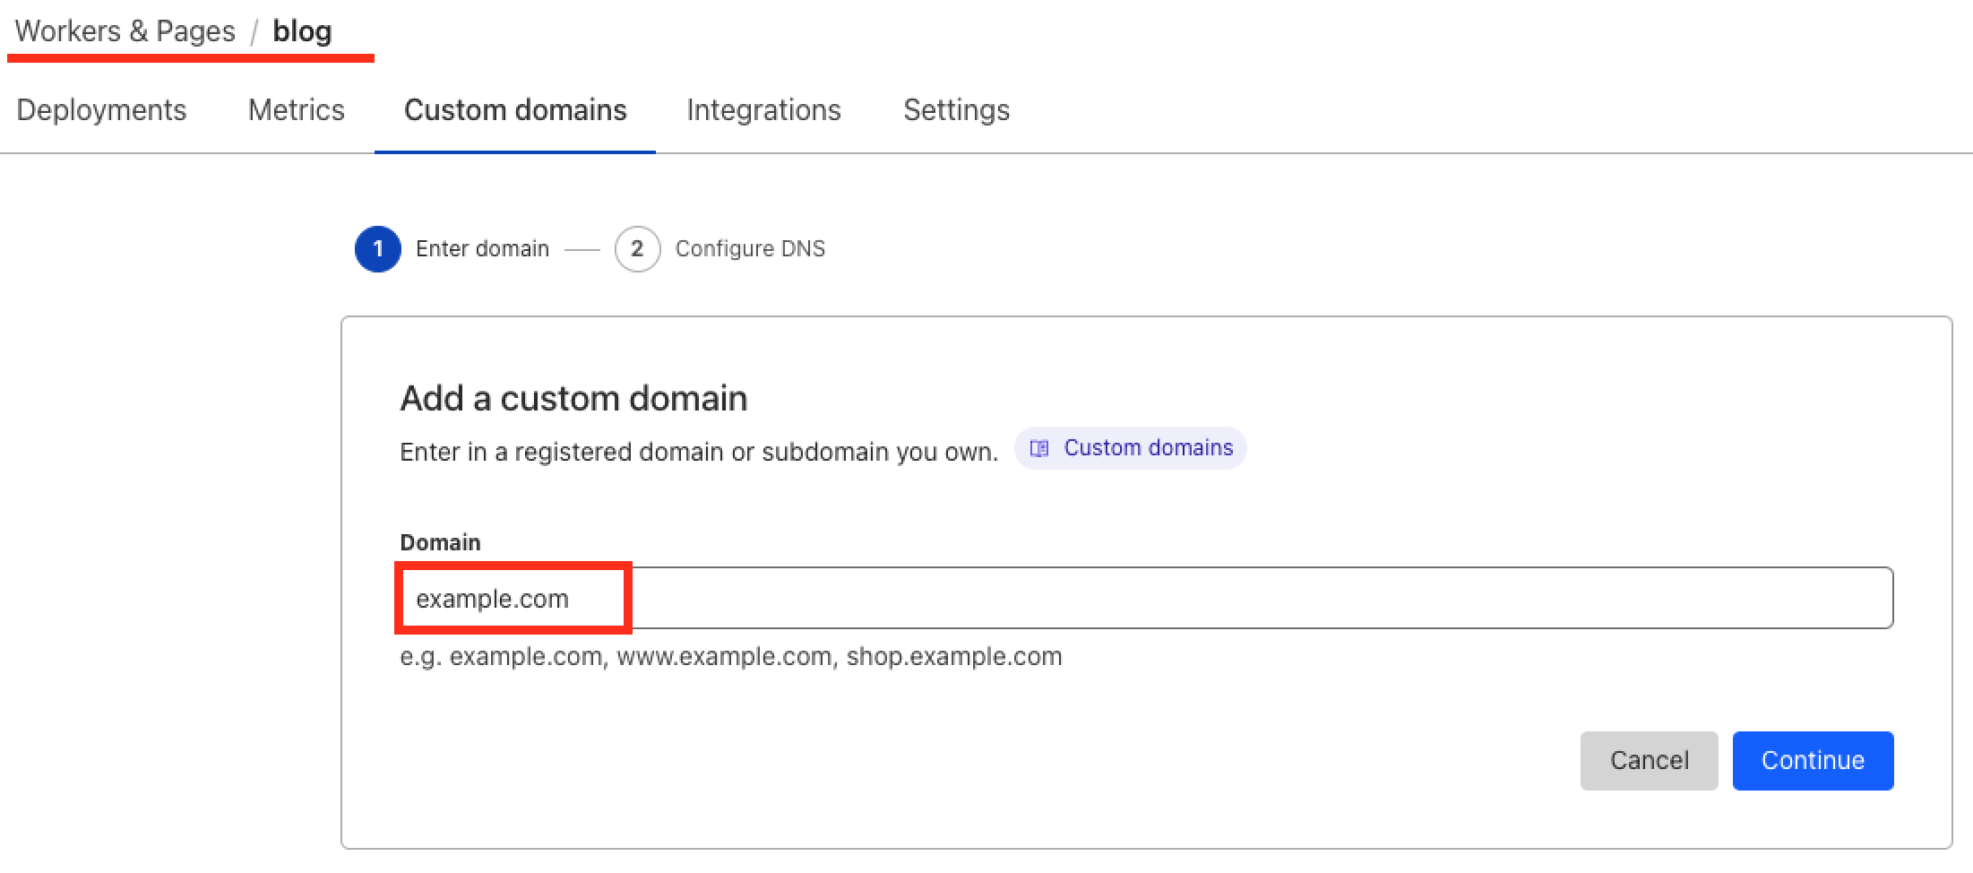Click the Configure DNS step label
Screen dimensions: 1973x873
pos(750,248)
